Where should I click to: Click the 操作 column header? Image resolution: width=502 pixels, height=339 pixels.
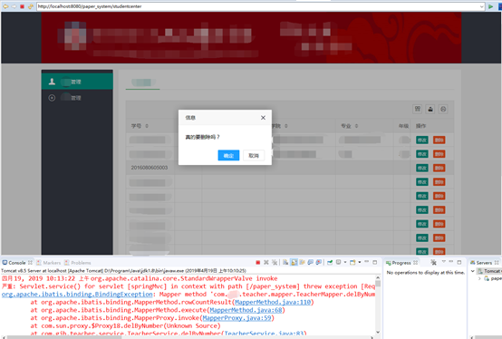click(421, 126)
